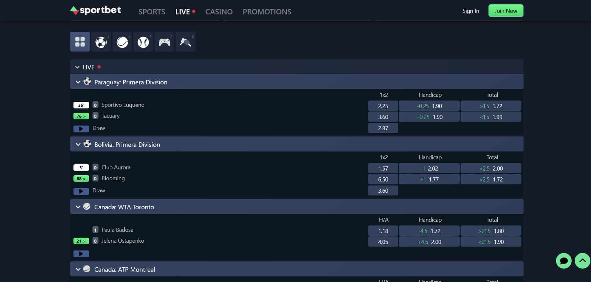Collapse Canada: ATP Montreal section

pyautogui.click(x=78, y=270)
